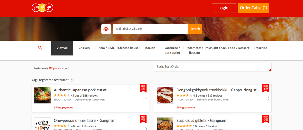Click the star rating of Authentic Japanese pork cutlet
This screenshot has height=130, width=303.
62,95
